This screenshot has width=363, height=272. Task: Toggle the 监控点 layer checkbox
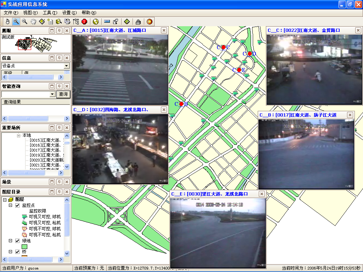[17, 205]
